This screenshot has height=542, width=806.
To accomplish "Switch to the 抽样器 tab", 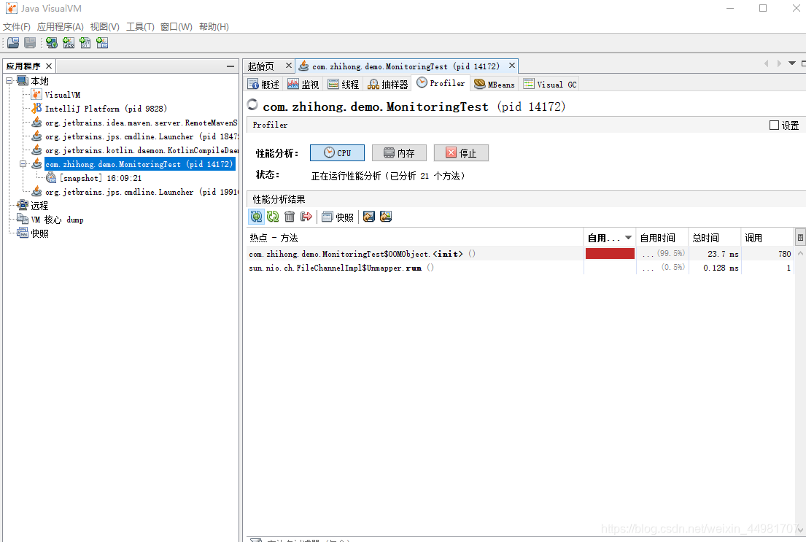I will pos(388,85).
